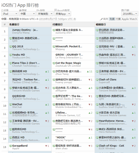The height and width of the screenshot is (153, 139).
Task: Click purchase icon beside WeChat entry
Action: pyautogui.click(x=11, y=104)
